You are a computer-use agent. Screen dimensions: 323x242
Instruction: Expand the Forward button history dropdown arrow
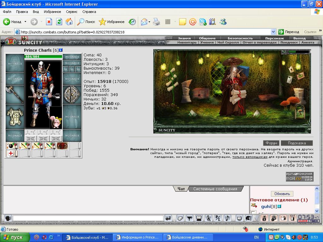[x=41, y=22]
